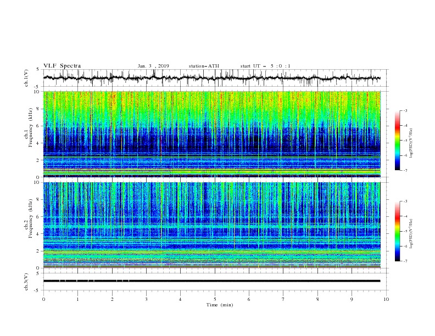Screen dimensions: 435x336
Task: Click the ch.3 flat black voltage trace
Action: [x=211, y=281]
